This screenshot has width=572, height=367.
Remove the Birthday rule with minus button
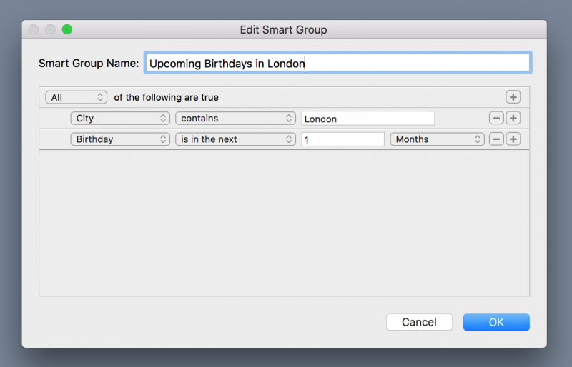click(x=496, y=139)
